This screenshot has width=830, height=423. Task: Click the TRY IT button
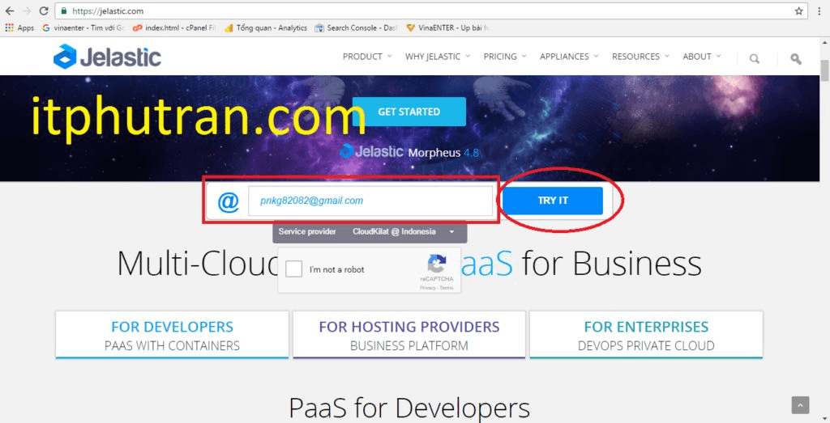tap(553, 201)
